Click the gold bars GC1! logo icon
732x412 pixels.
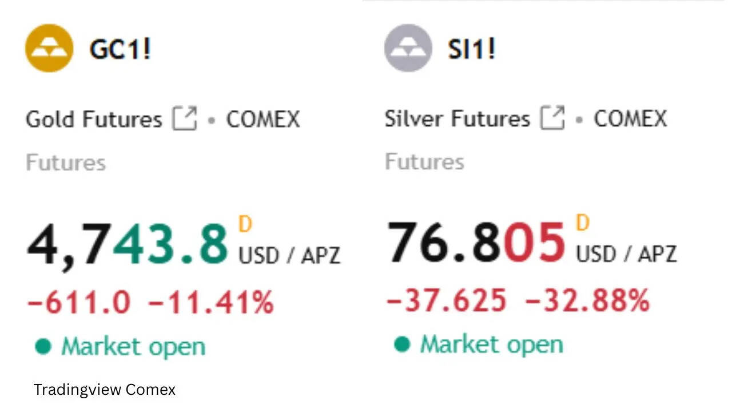click(x=49, y=48)
